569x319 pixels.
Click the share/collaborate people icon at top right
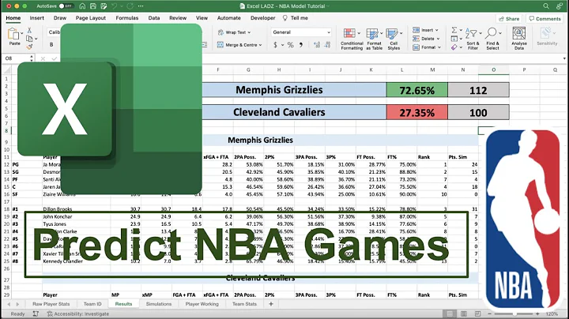[560, 6]
